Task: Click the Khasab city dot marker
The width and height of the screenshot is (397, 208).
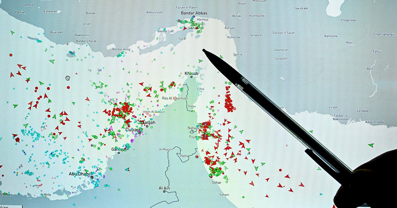Action: (191, 77)
